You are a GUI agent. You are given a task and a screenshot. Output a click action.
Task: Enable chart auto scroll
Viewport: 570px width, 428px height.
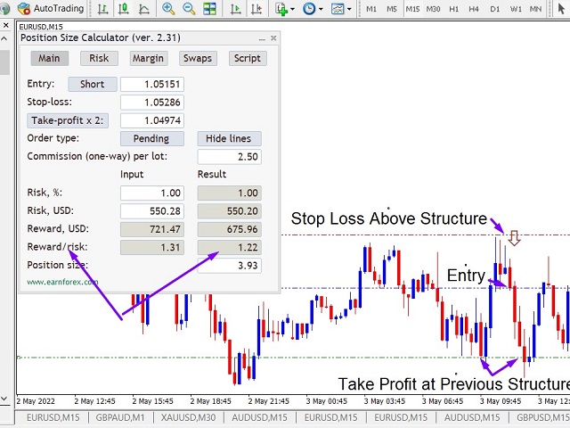pyautogui.click(x=235, y=8)
